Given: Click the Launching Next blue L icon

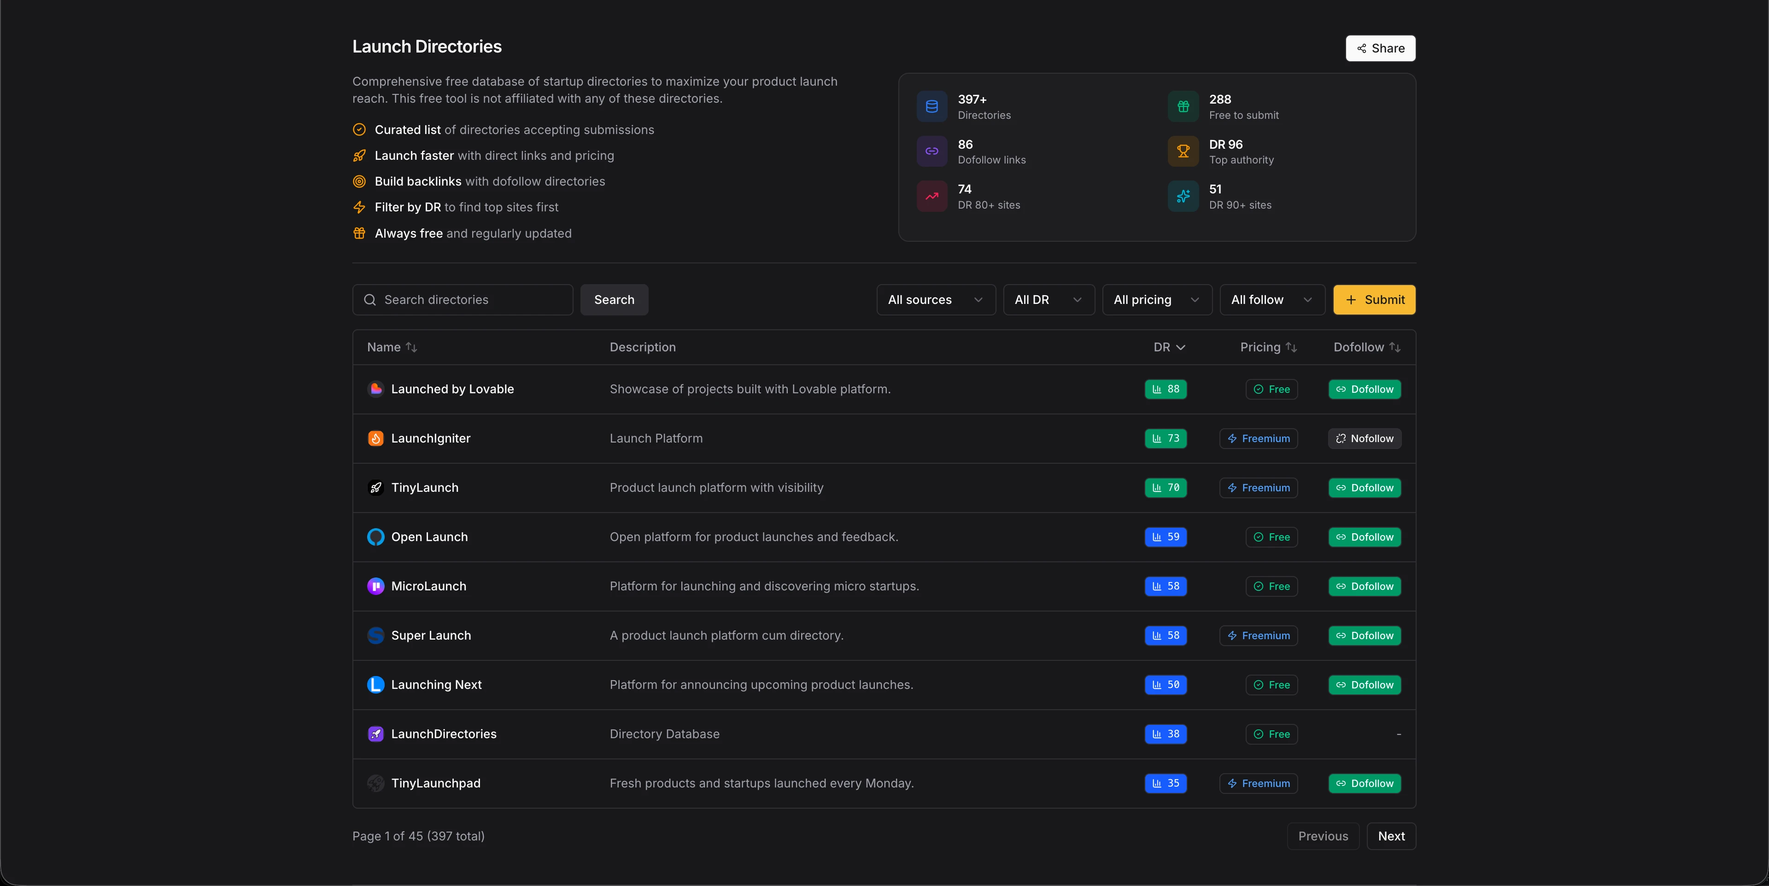Looking at the screenshot, I should (x=375, y=685).
